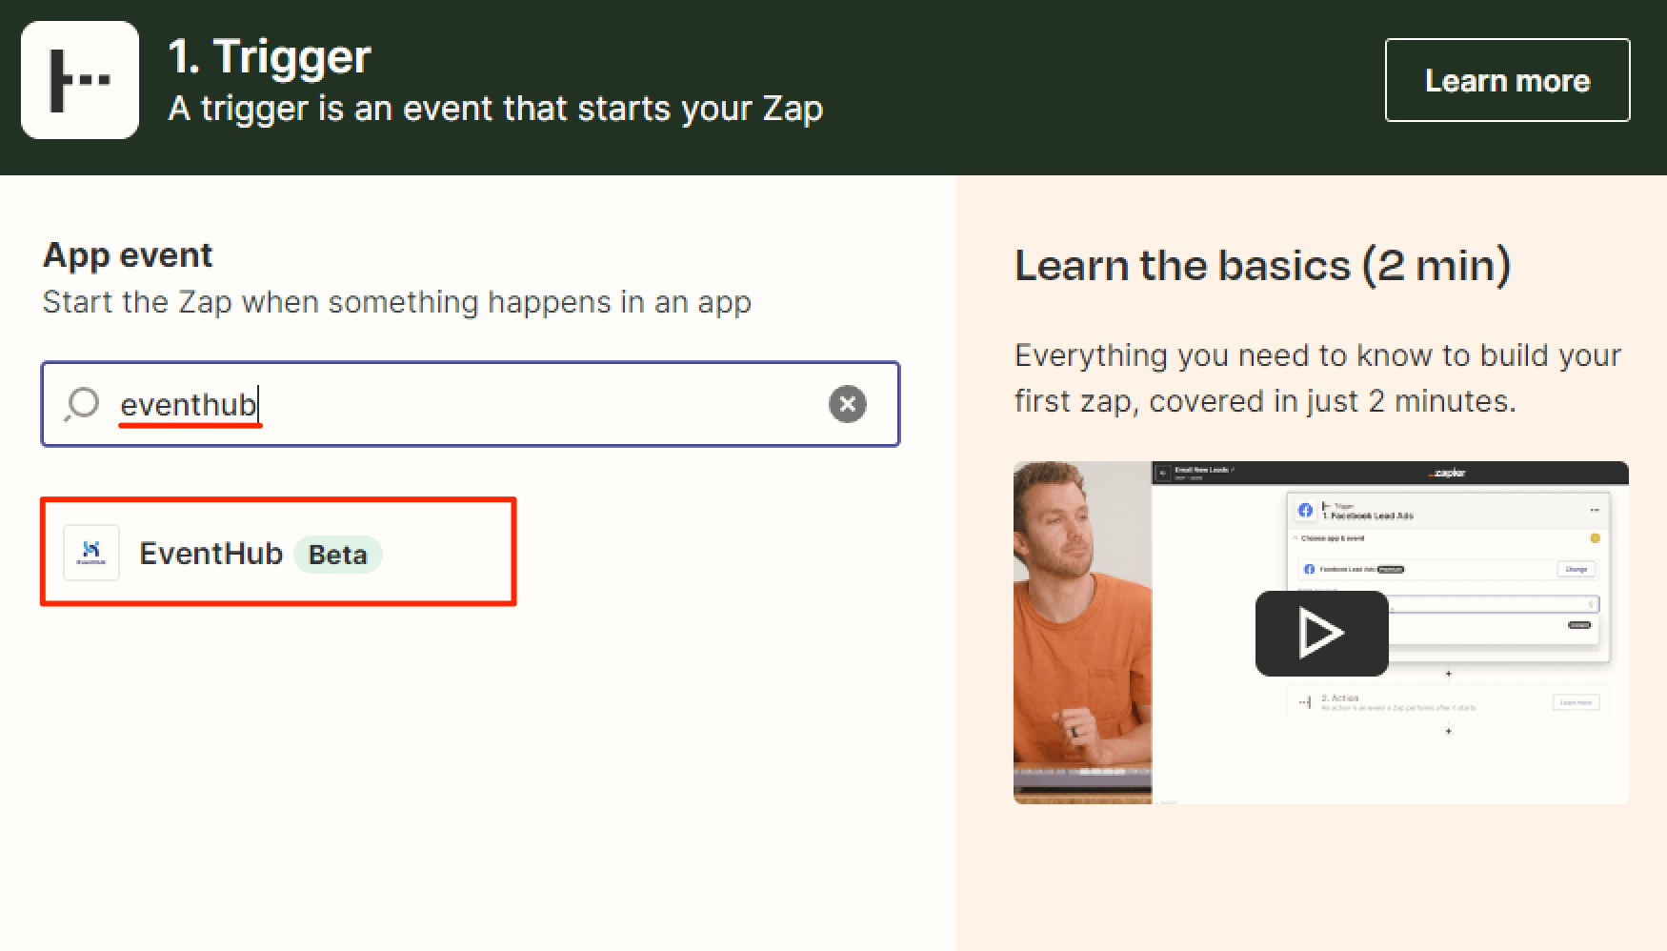Click 'Start the Zap when something happens' text
Viewport: 1667px width, 951px height.
pyautogui.click(x=397, y=302)
